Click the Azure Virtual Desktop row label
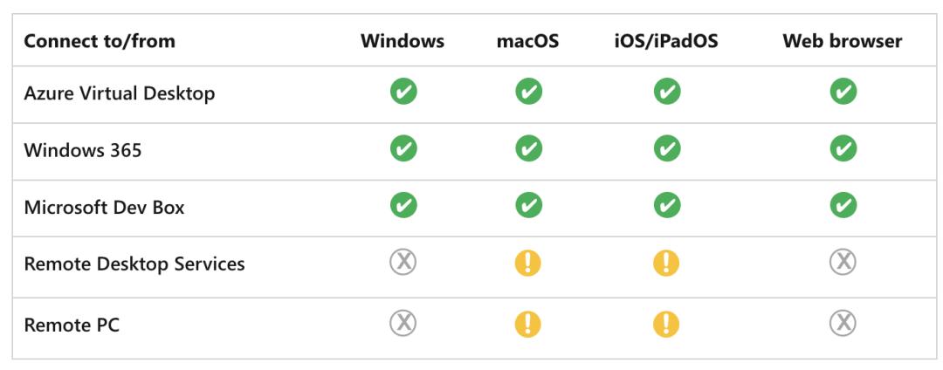The height and width of the screenshot is (370, 943). (119, 93)
